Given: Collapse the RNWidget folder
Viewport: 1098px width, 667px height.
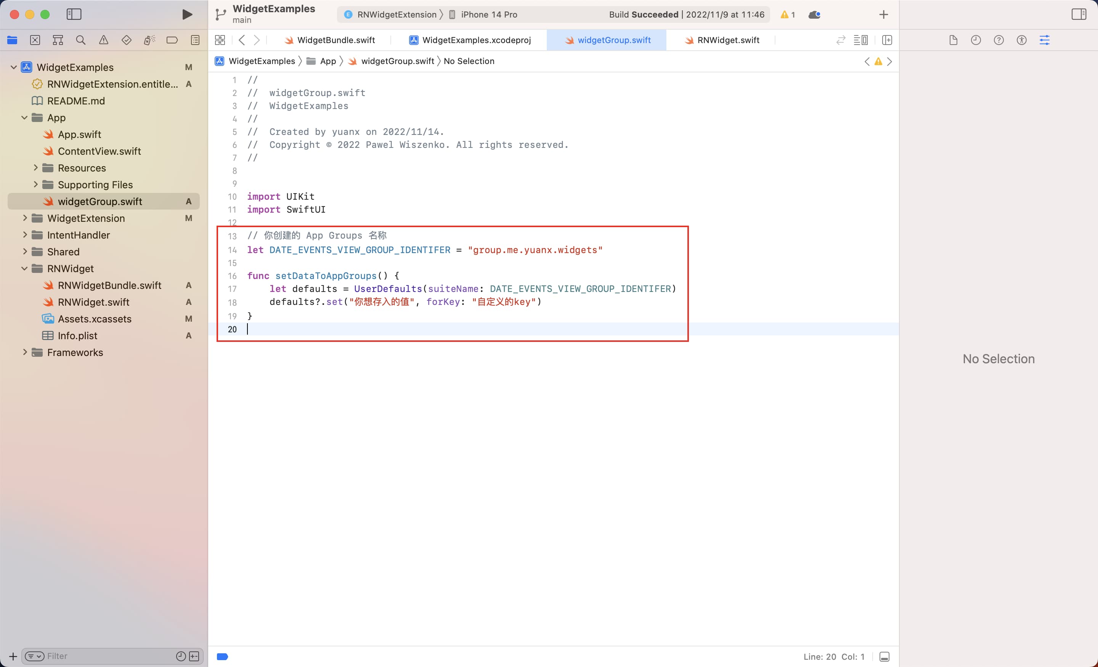Looking at the screenshot, I should 24,269.
